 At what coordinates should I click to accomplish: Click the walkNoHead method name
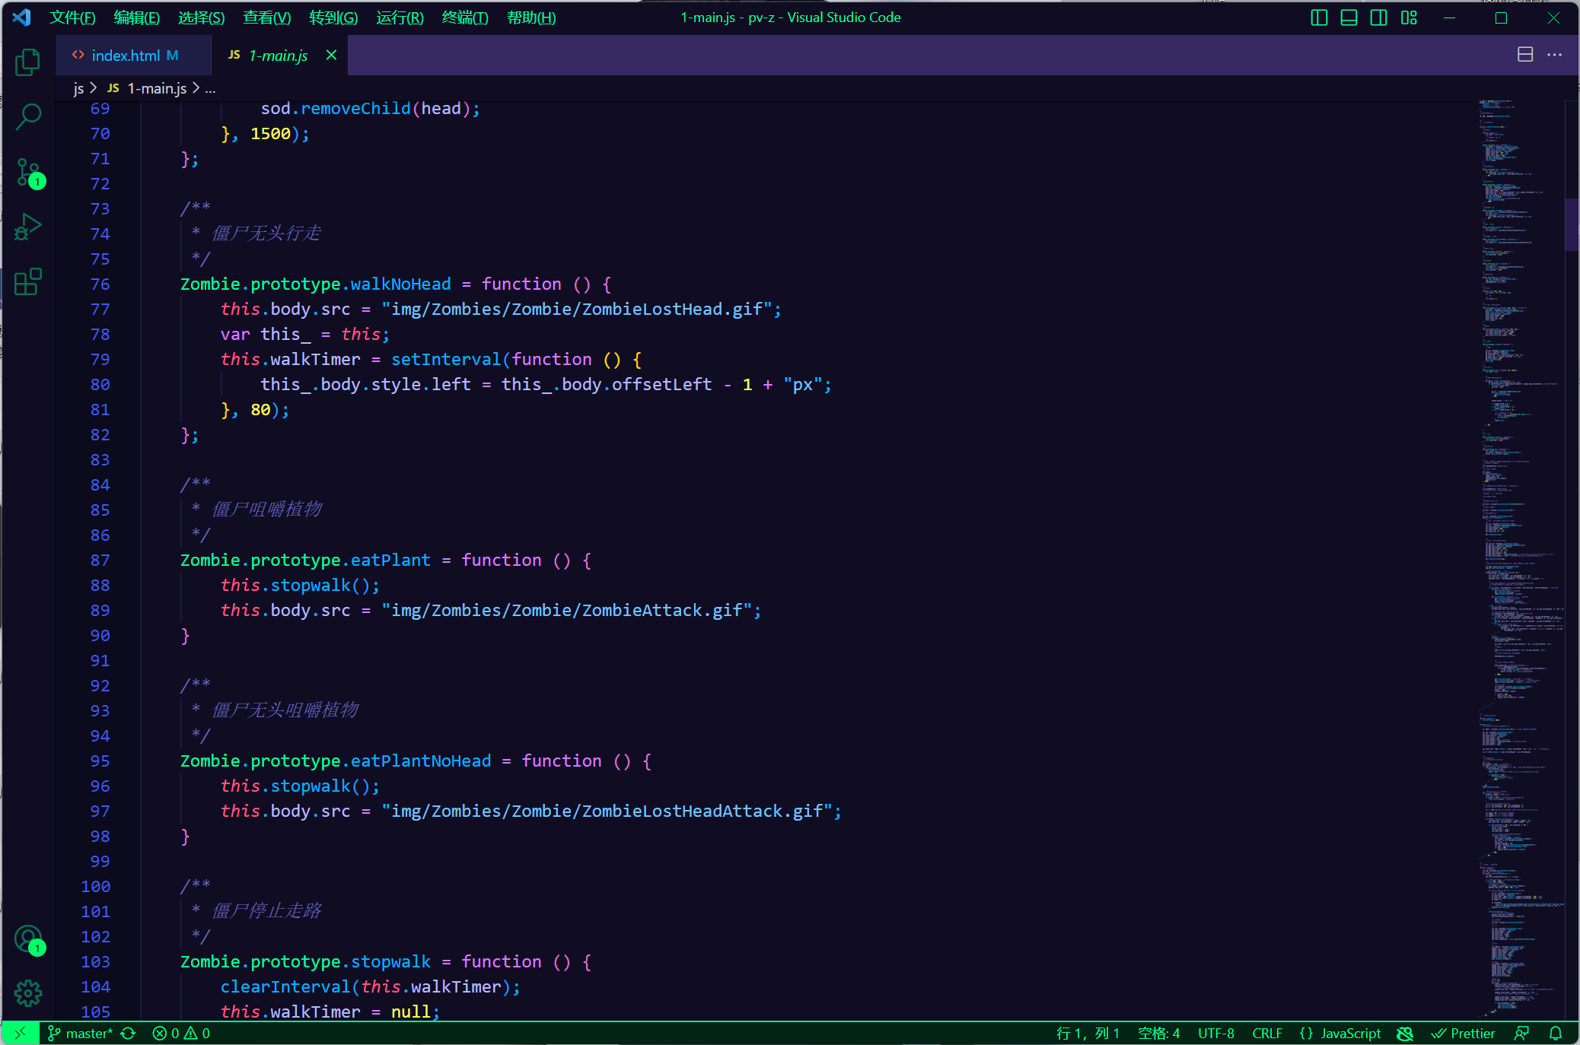(x=400, y=284)
